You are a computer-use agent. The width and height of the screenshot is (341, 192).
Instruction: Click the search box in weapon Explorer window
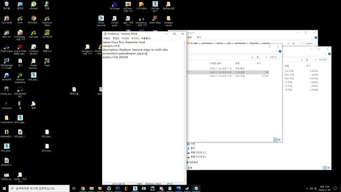pyautogui.click(x=307, y=43)
